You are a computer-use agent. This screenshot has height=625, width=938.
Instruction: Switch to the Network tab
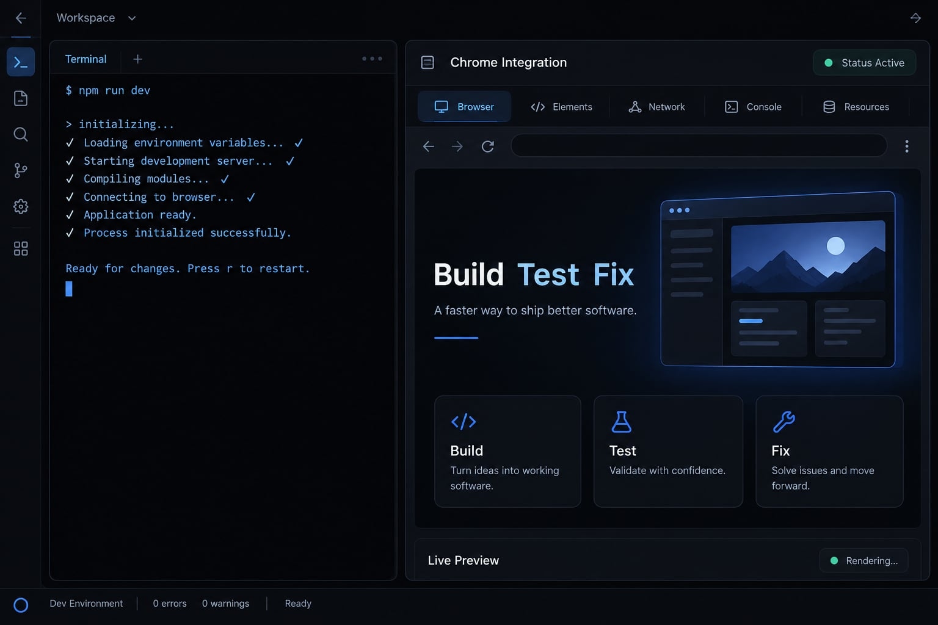[656, 107]
